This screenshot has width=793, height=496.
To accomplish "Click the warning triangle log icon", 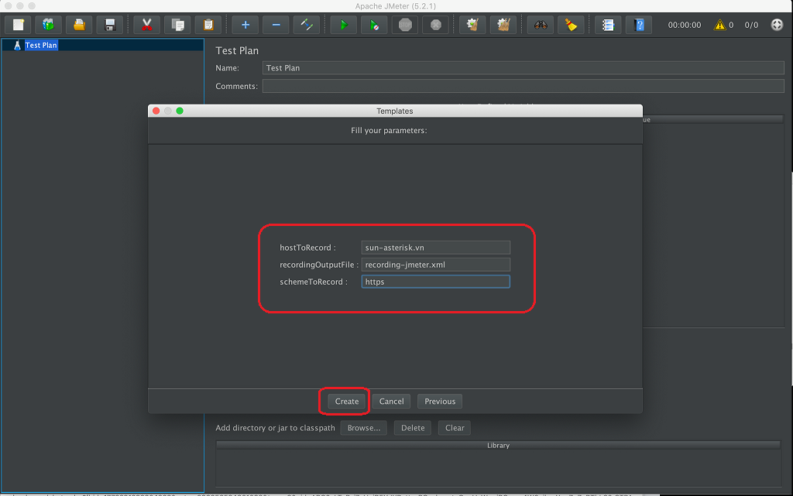I will click(x=719, y=25).
